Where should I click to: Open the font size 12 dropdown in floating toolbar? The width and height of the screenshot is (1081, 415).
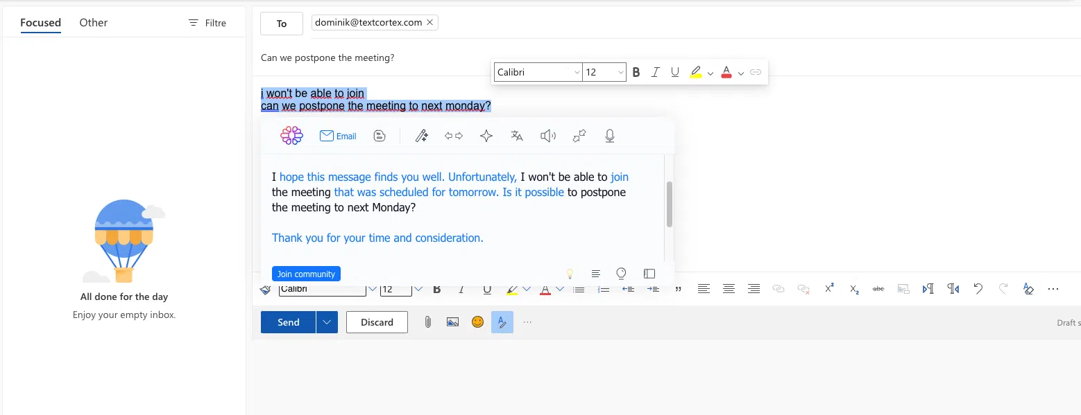[x=620, y=72]
